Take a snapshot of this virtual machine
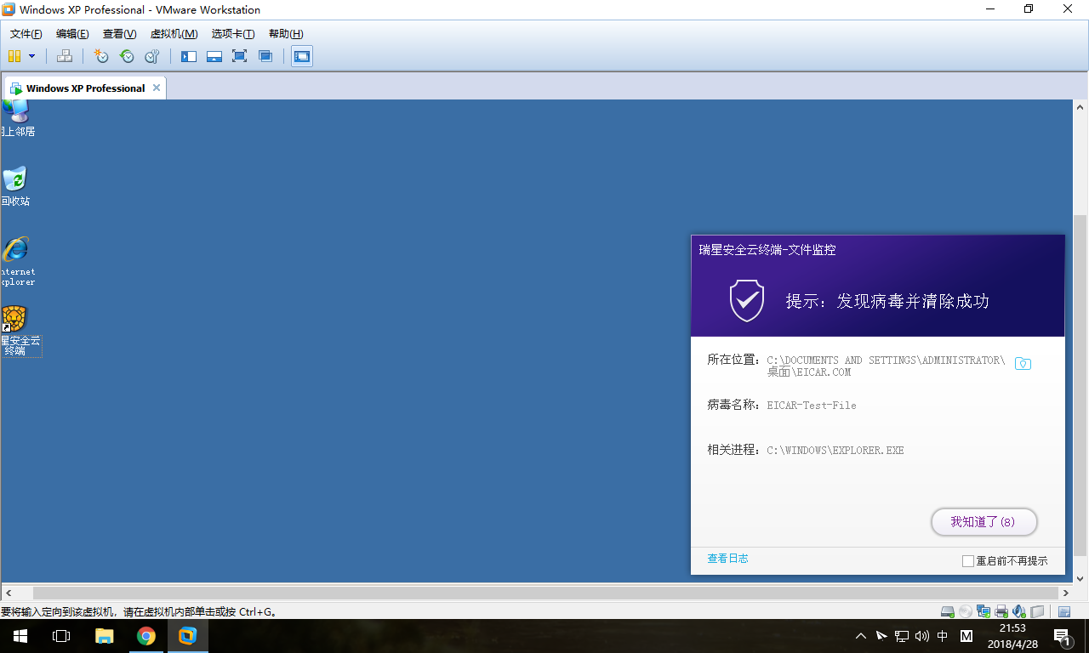Viewport: 1089px width, 653px height. point(101,56)
